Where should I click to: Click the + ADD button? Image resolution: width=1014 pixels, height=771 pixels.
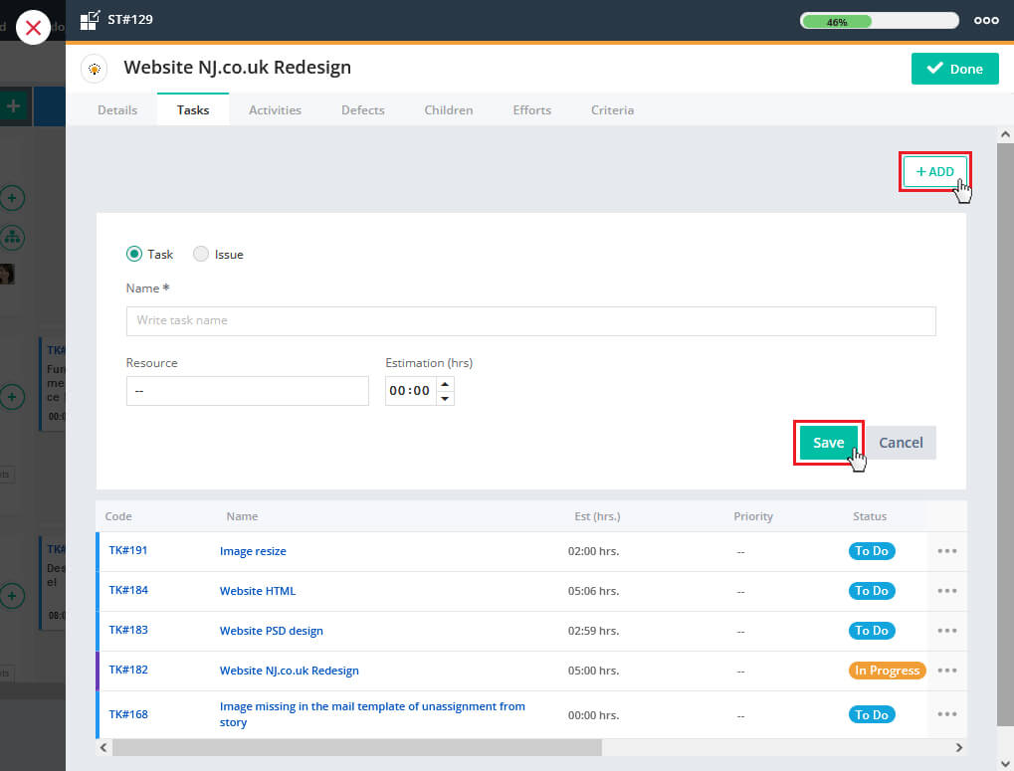click(x=934, y=172)
